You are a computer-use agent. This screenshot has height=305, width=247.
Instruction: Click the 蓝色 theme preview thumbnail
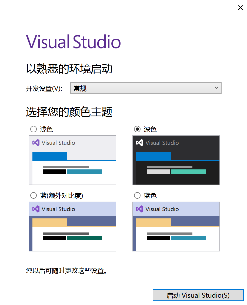pos(176,227)
